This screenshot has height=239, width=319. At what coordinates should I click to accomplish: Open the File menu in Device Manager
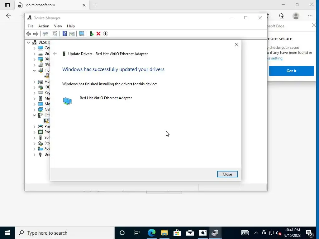click(x=31, y=26)
